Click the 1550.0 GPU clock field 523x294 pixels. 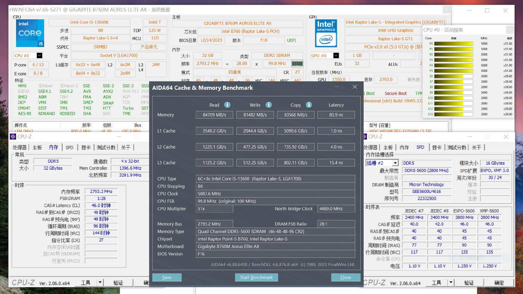pos(339,79)
